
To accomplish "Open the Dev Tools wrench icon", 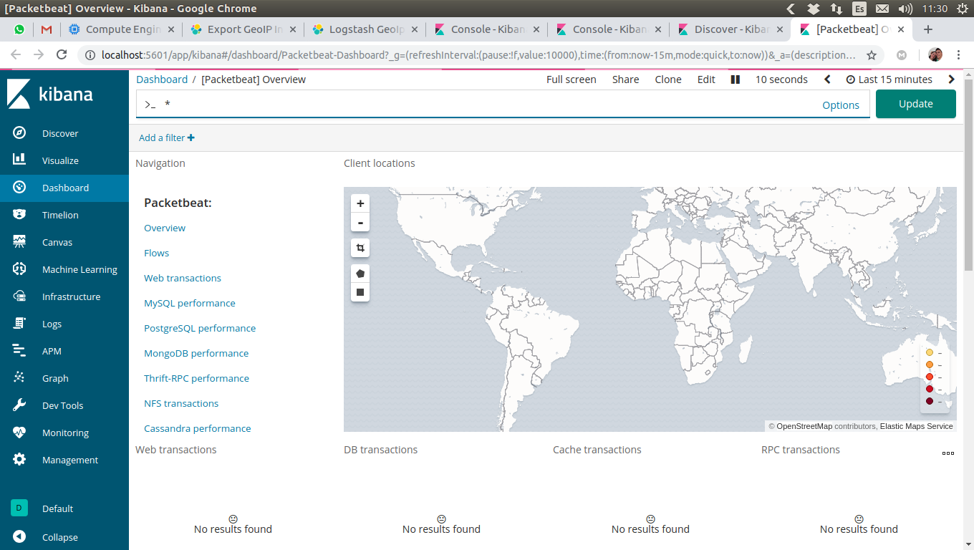I will 19,405.
